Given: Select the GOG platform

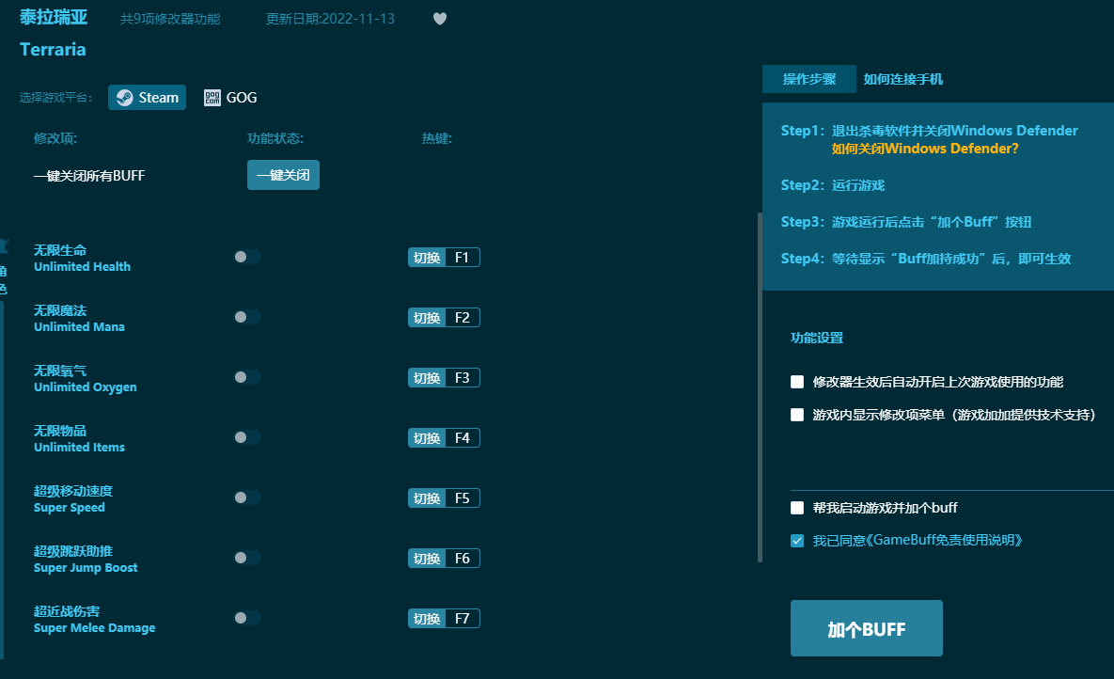Looking at the screenshot, I should click(x=231, y=98).
